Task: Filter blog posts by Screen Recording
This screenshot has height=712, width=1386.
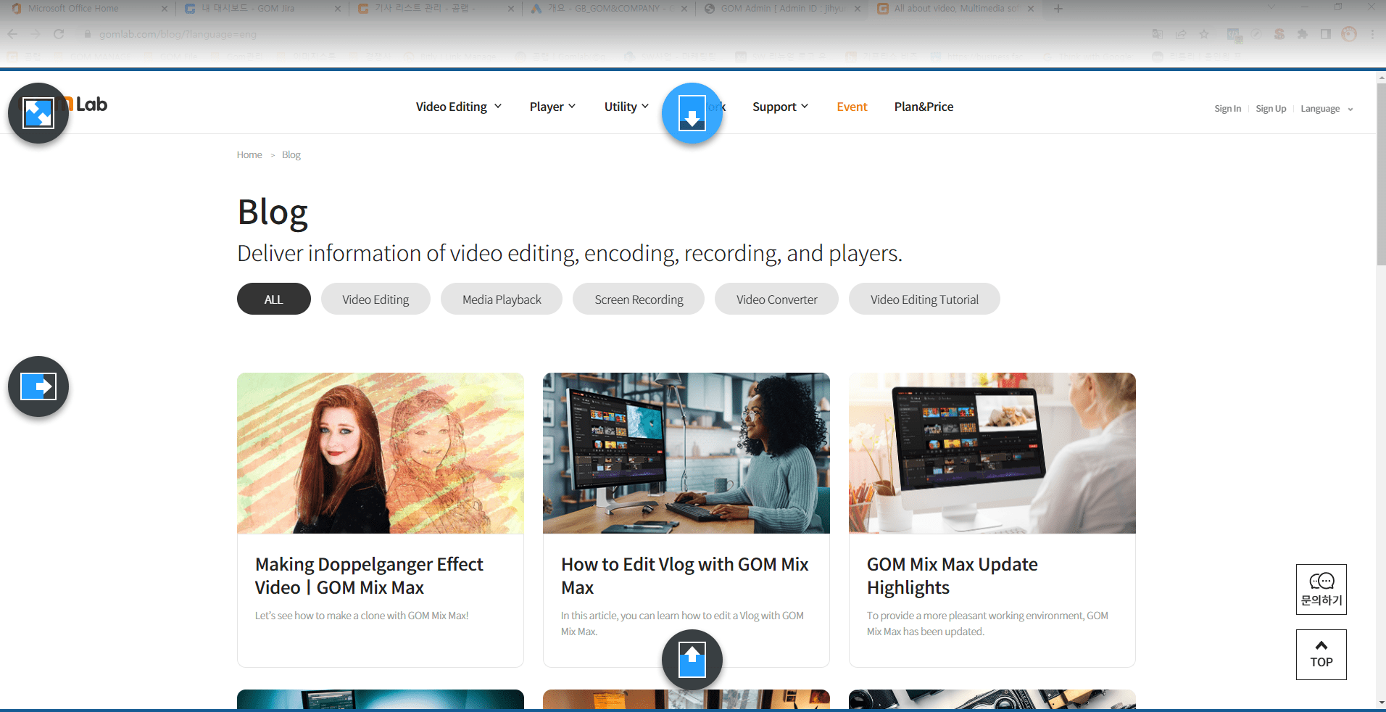Action: 639,299
